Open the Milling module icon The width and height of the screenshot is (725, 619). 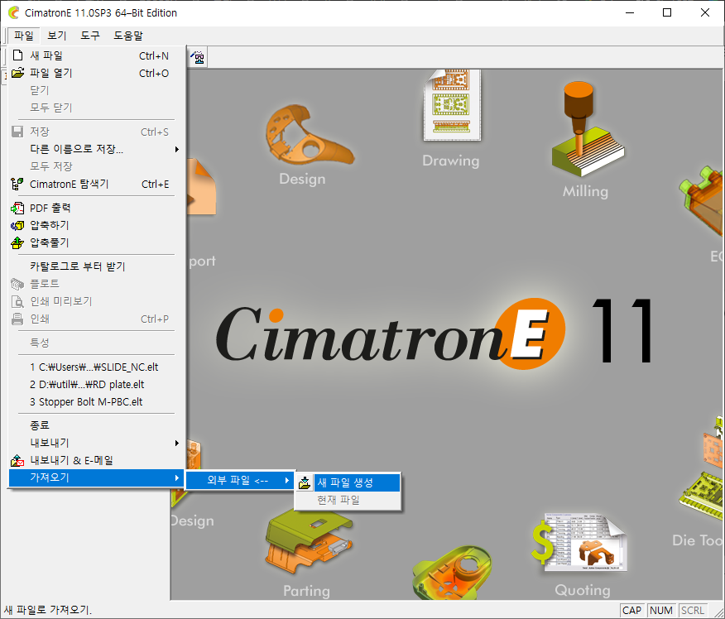(x=588, y=129)
